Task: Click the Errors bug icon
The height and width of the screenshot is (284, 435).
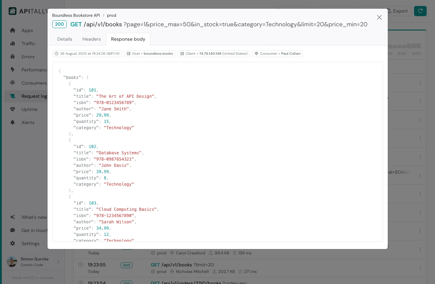Action: coord(13,57)
